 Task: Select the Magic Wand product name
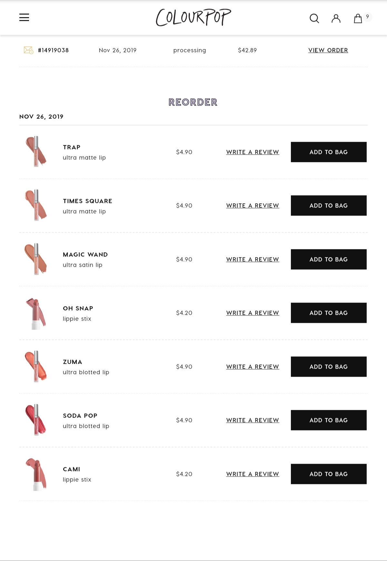coord(85,255)
